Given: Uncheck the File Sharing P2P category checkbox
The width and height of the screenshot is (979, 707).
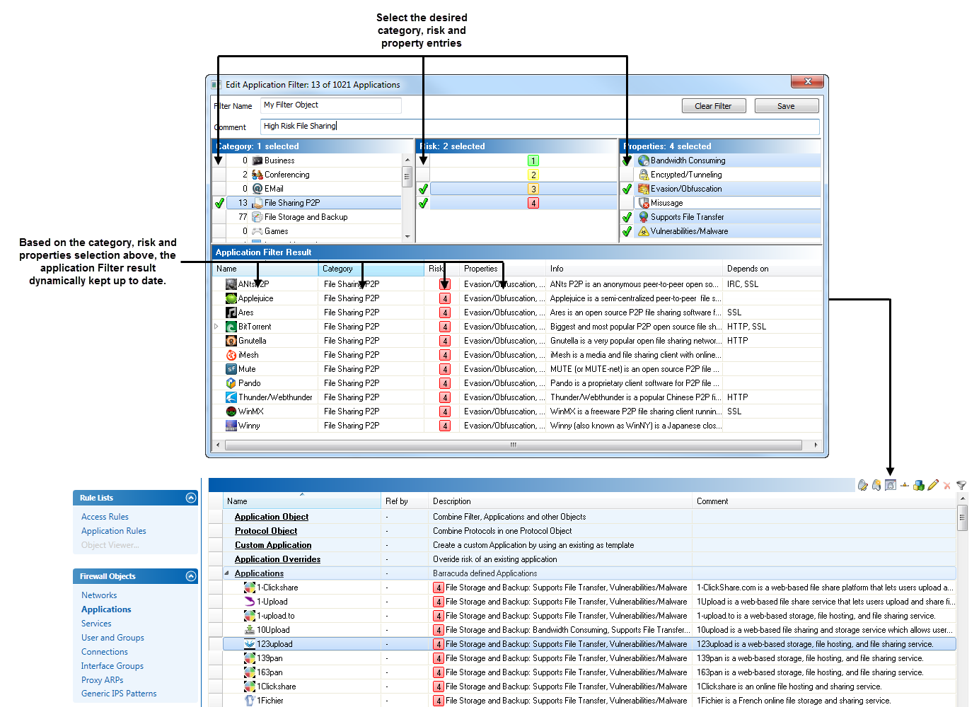Looking at the screenshot, I should (219, 203).
